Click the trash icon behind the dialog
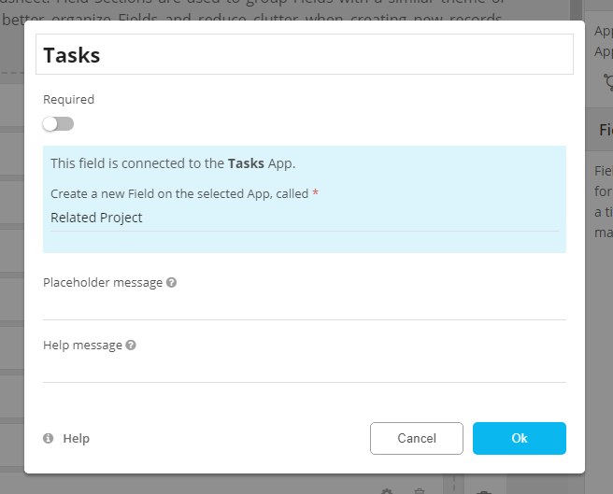Image resolution: width=613 pixels, height=494 pixels. tap(420, 490)
